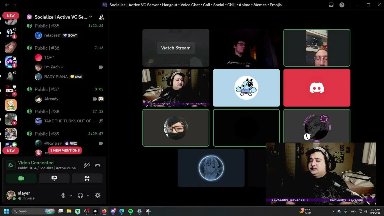Image resolution: width=384 pixels, height=216 pixels.
Task: Switch ENG input language
Action: pos(353,211)
